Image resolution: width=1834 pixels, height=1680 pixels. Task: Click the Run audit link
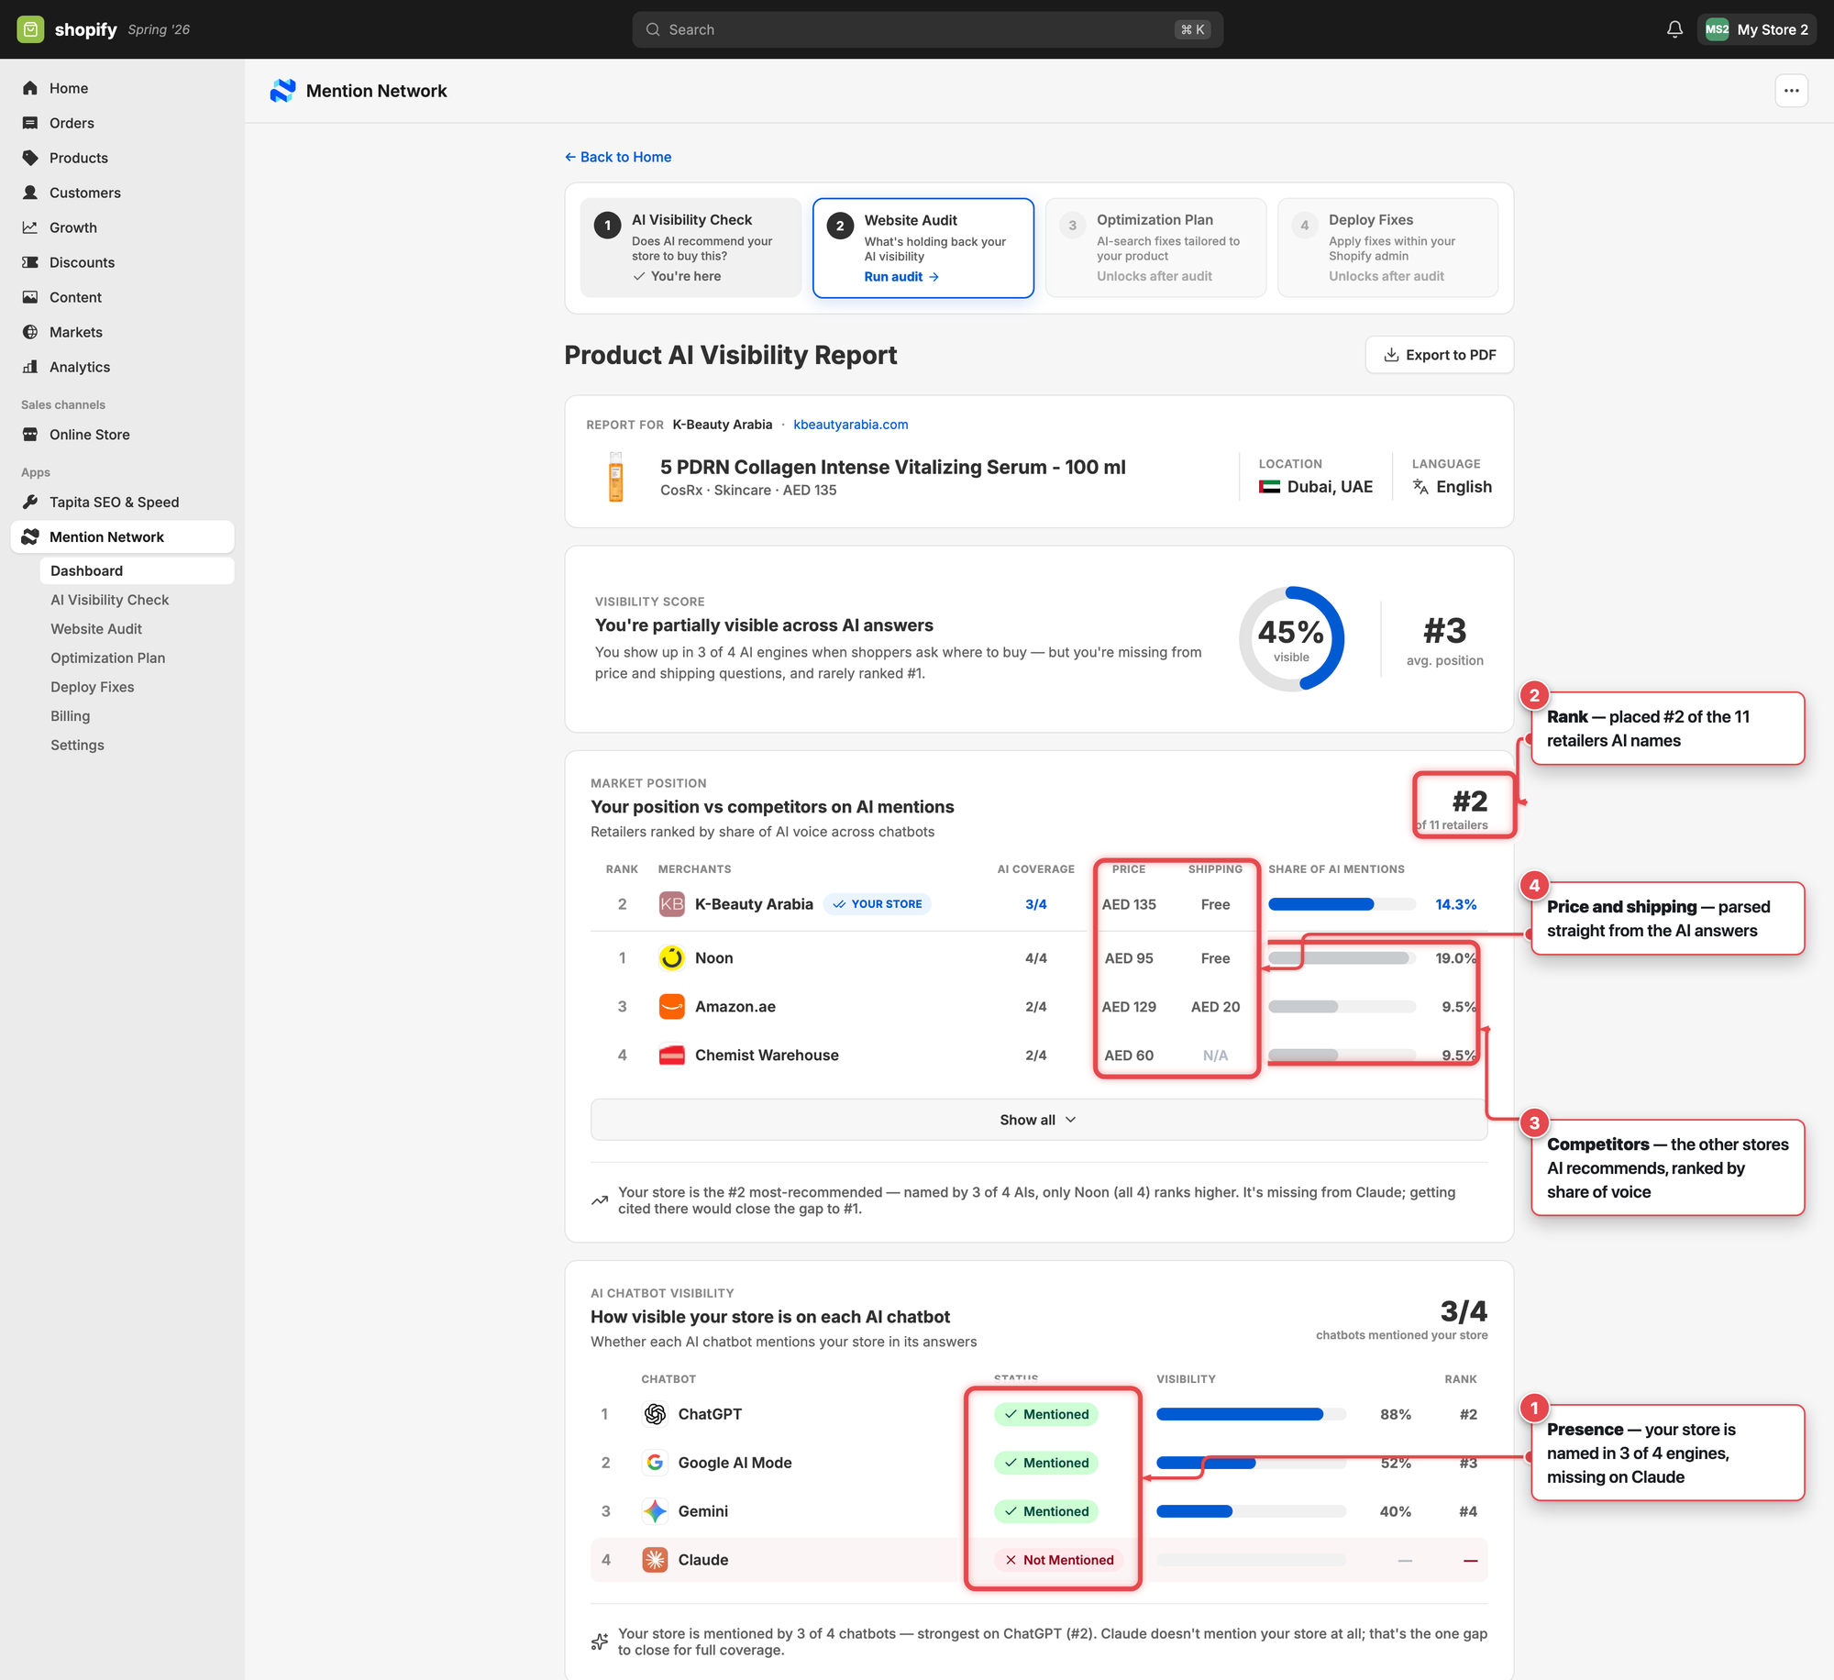901,277
